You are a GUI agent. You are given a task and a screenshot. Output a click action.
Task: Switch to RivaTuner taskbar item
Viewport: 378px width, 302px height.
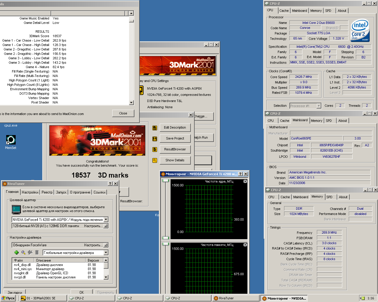click(236, 298)
